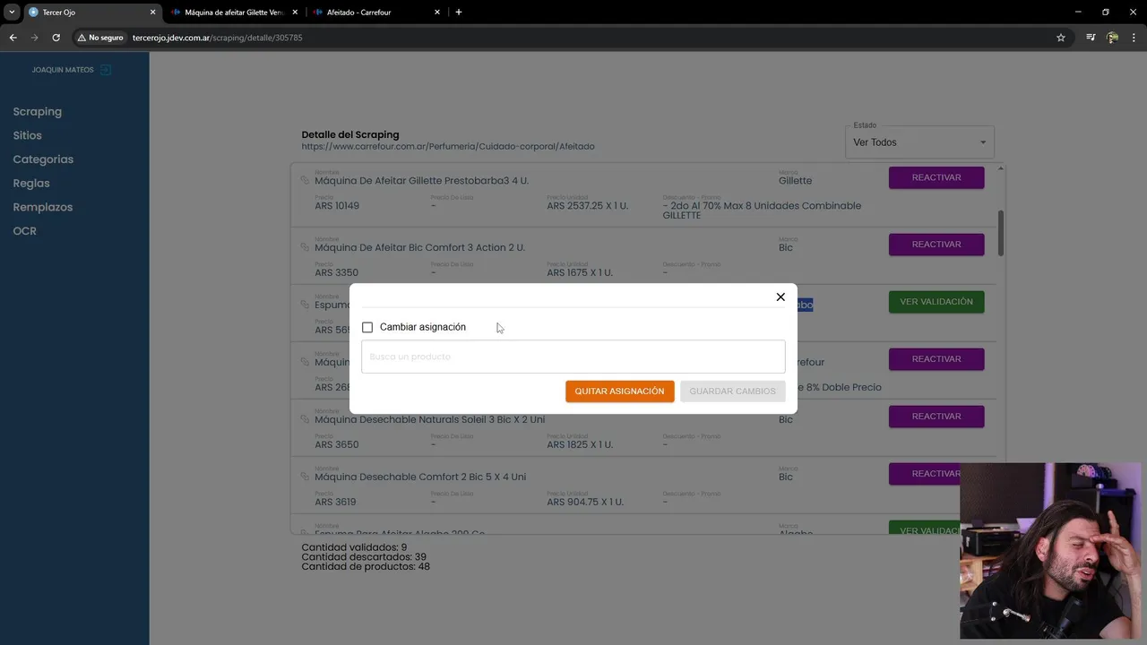
Task: Click link icon beside Gillette Prestobarba3 name
Action: [305, 180]
